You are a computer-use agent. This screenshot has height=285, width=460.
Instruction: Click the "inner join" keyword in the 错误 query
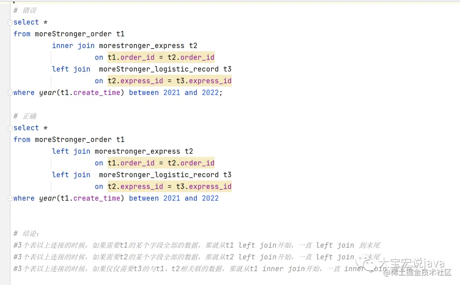[73, 45]
